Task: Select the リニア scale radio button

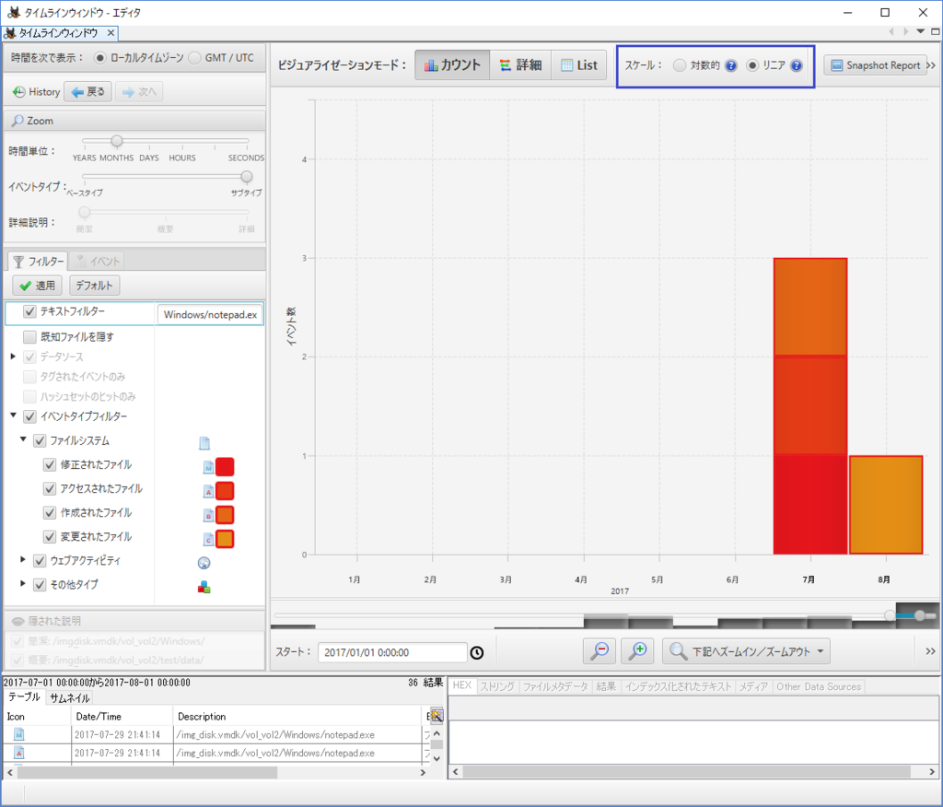Action: [x=751, y=65]
